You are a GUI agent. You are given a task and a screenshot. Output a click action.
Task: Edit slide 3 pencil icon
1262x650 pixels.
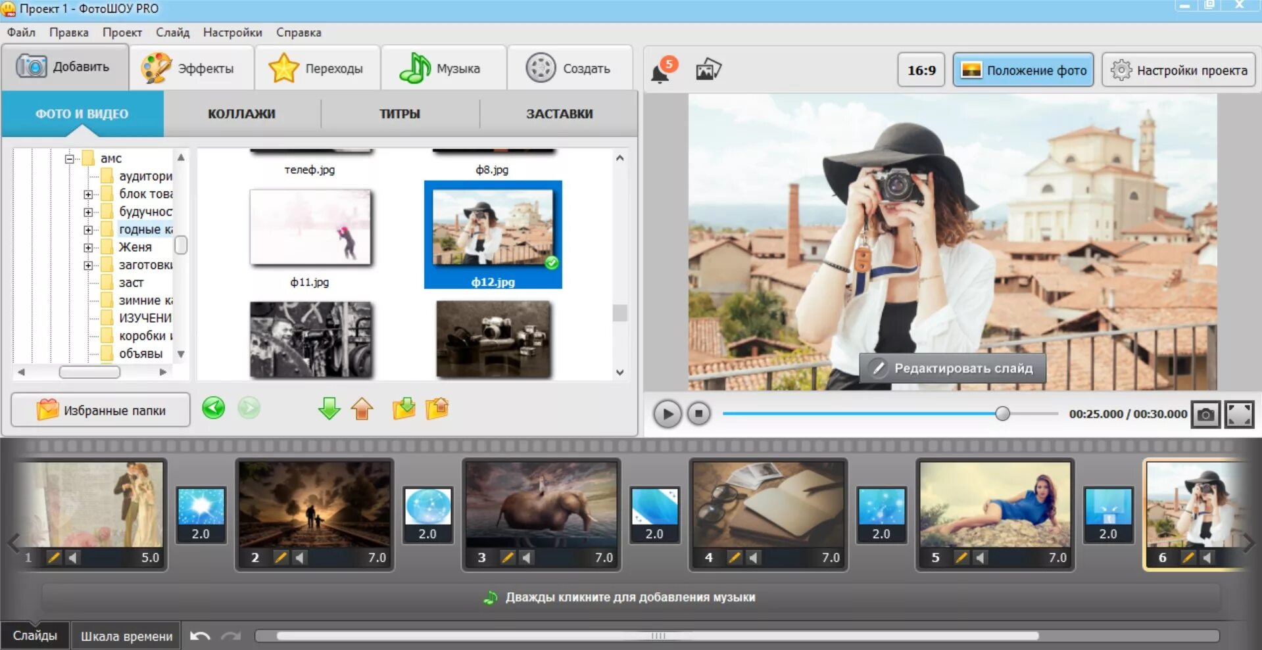pos(508,558)
